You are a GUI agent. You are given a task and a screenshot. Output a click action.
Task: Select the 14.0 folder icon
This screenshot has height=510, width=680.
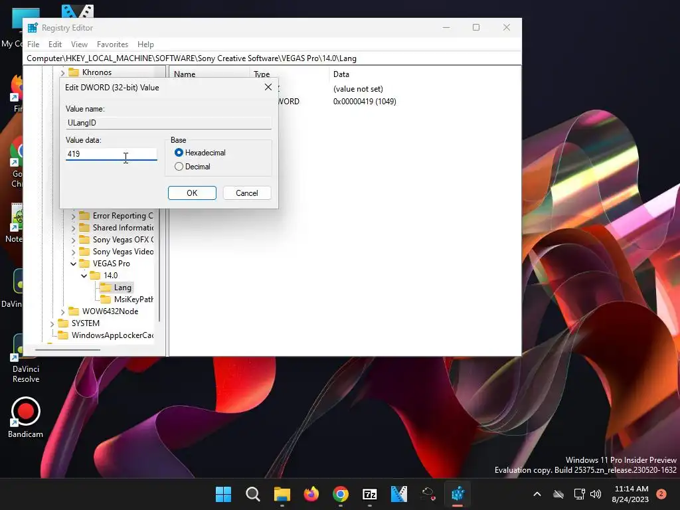[95, 276]
